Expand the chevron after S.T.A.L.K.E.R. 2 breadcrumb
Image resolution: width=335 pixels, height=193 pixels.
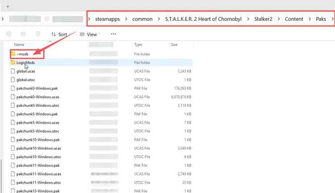coord(248,19)
